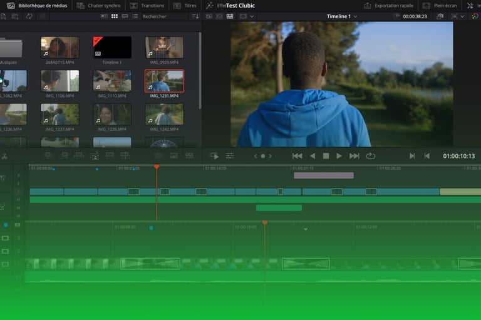
Task: Click the import media icon
Action: [3, 16]
